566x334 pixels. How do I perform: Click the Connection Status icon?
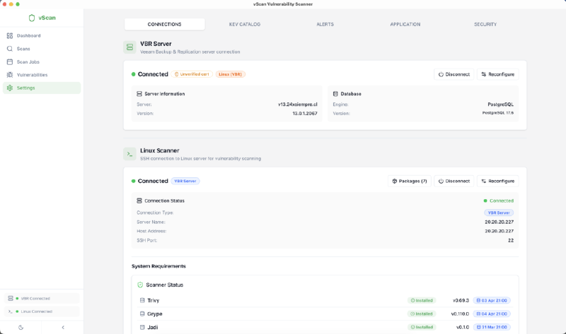[x=139, y=201]
